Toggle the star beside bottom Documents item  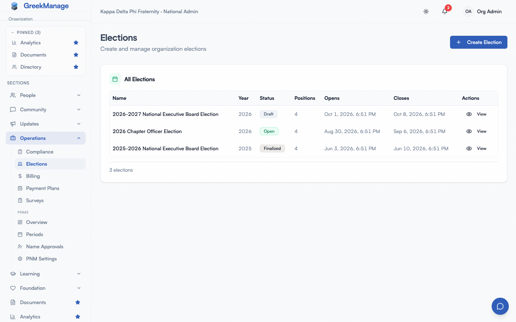[x=78, y=302]
